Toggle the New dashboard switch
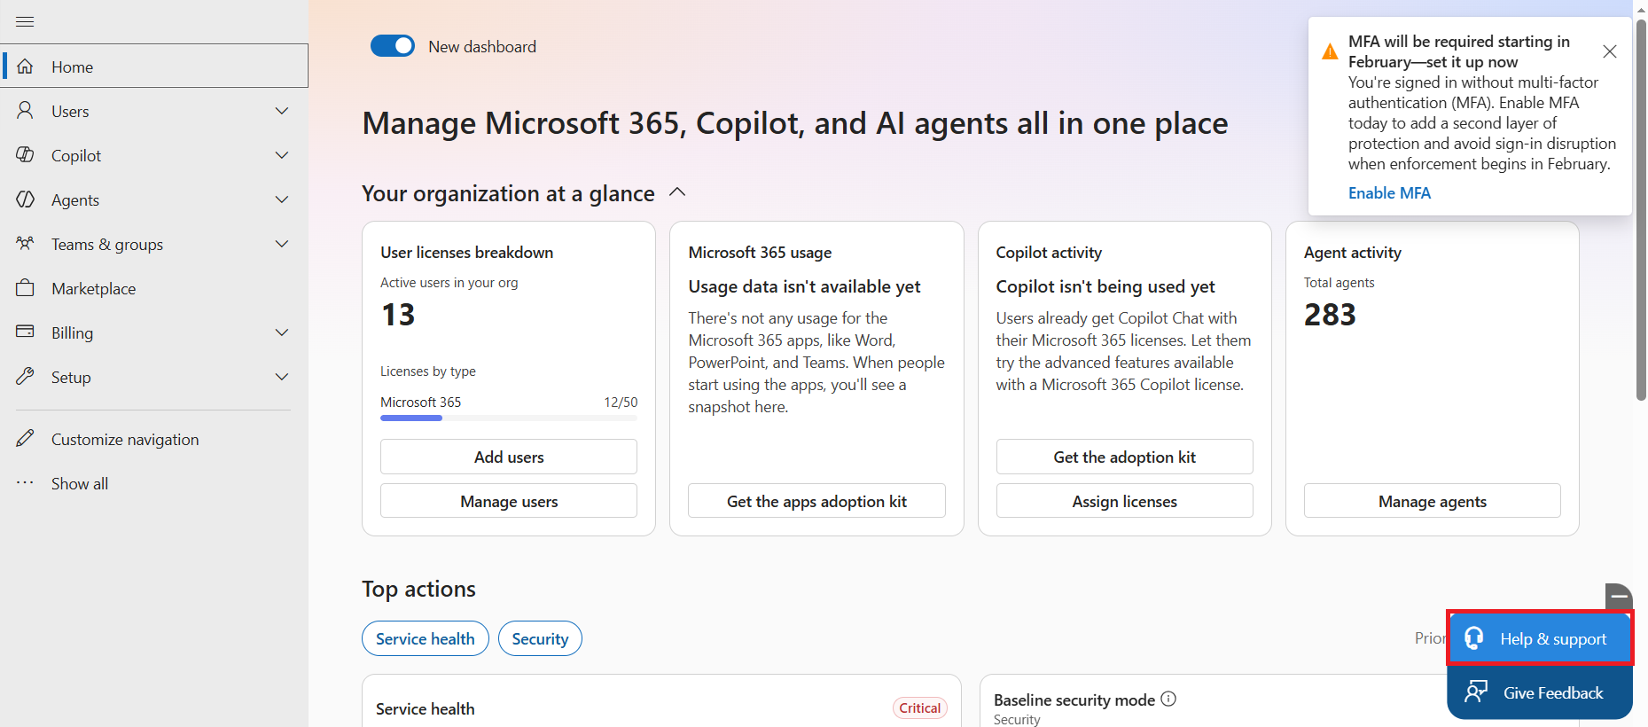The image size is (1648, 727). (x=393, y=46)
